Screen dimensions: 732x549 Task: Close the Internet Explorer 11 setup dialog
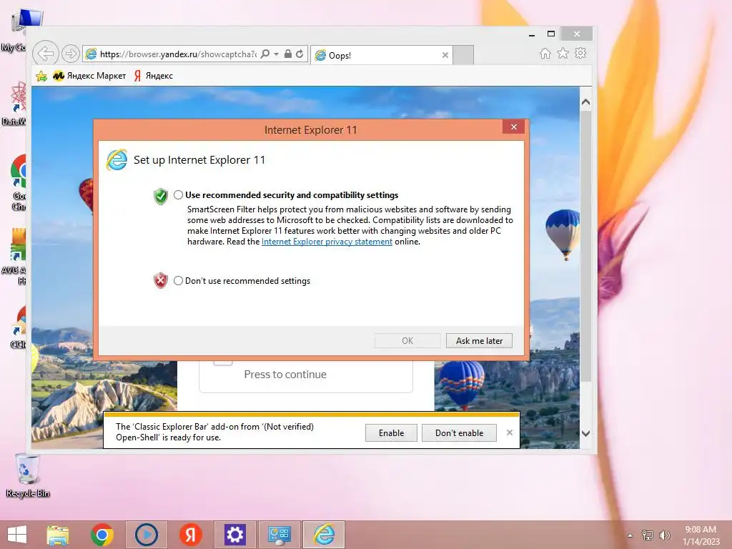point(513,127)
